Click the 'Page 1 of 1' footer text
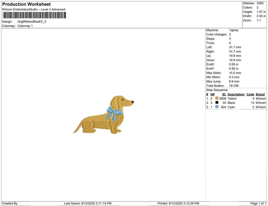 point(258,203)
